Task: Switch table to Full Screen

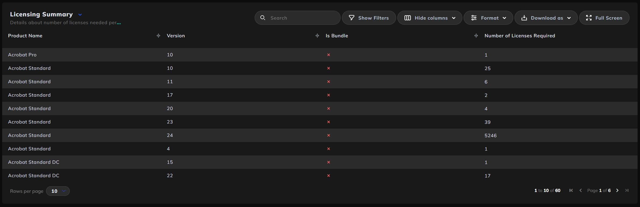Action: [x=604, y=18]
